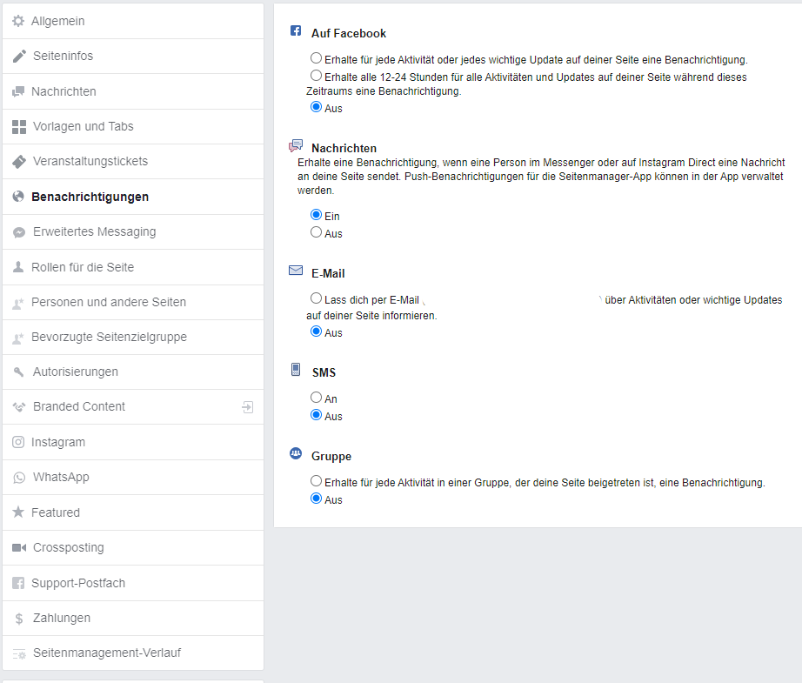Open Seitenmanagement-Verlauf
Image resolution: width=802 pixels, height=683 pixels.
(133, 653)
